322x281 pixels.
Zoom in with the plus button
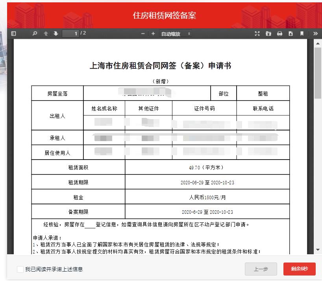[x=153, y=34]
